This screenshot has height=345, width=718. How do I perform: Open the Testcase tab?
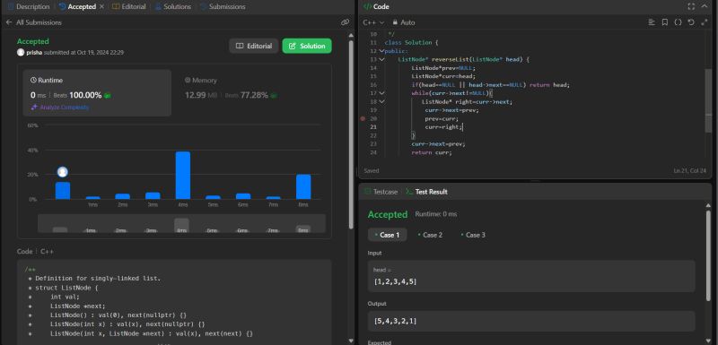pyautogui.click(x=381, y=192)
